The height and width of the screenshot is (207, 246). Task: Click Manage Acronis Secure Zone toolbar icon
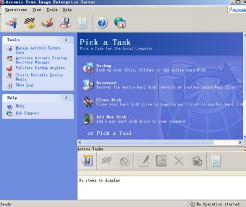click(x=12, y=23)
